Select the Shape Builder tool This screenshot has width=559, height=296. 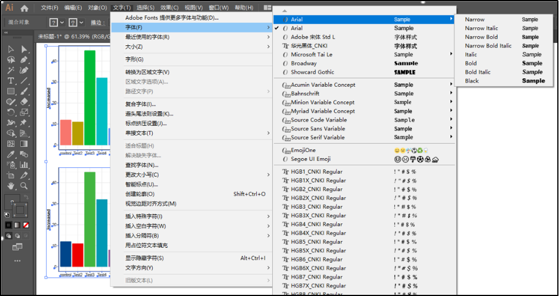pos(11,133)
